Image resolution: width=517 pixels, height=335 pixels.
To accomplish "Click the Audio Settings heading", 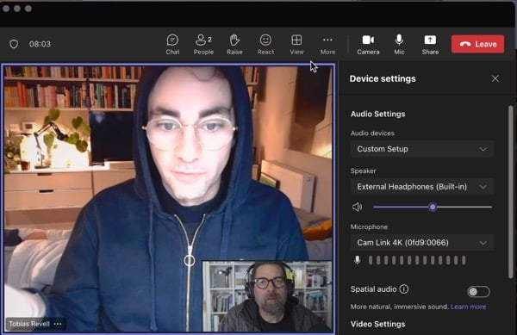I will [x=378, y=114].
